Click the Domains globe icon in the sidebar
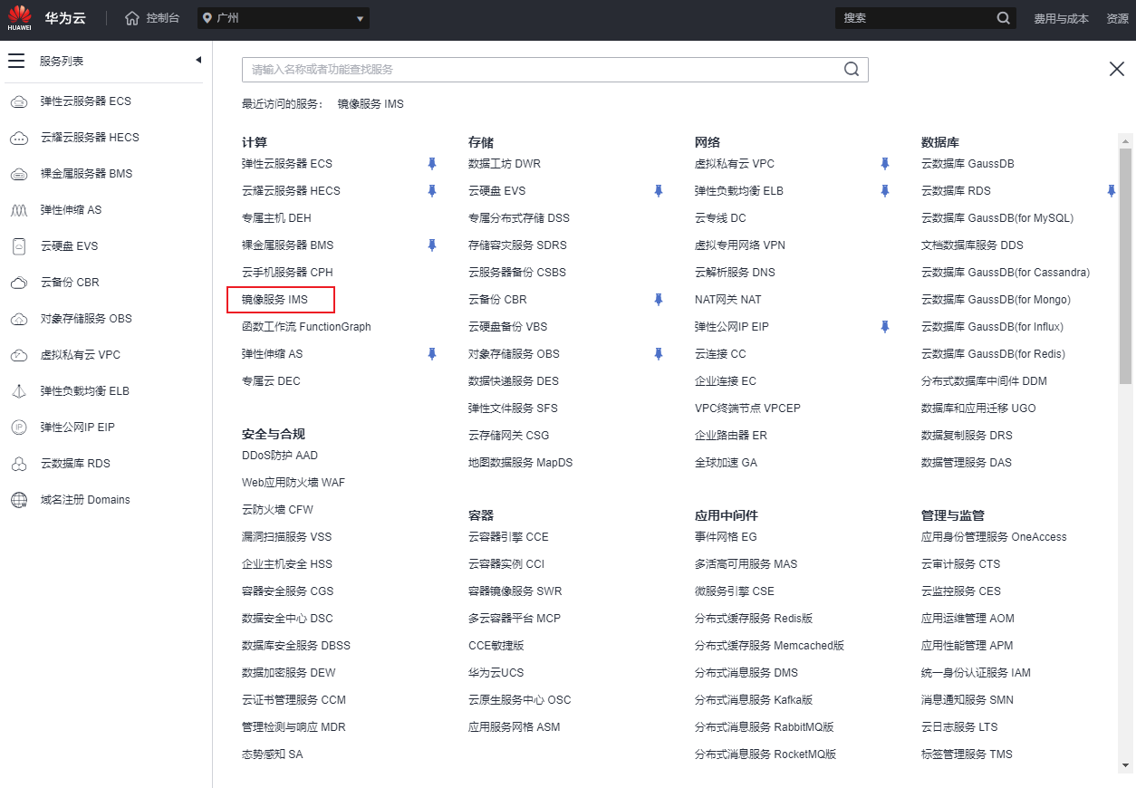 [x=19, y=500]
